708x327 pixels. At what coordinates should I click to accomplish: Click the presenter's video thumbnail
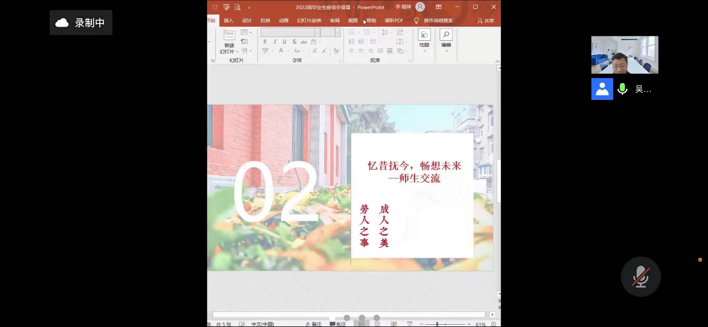(624, 55)
